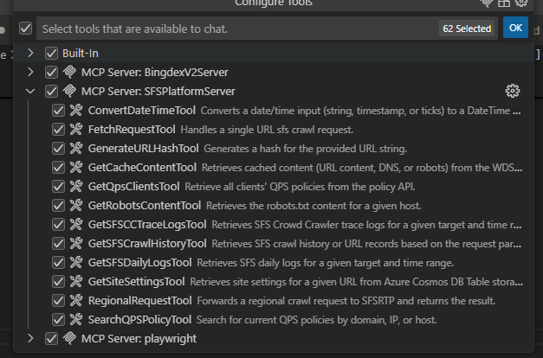Click the MCP icon beside BingdexV2Server
543x358 pixels.
[69, 72]
